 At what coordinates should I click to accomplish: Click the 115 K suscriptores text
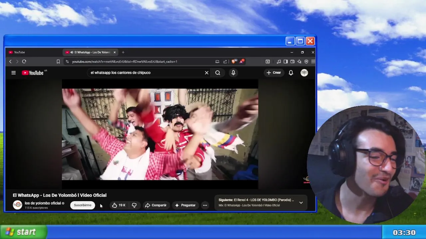36,208
